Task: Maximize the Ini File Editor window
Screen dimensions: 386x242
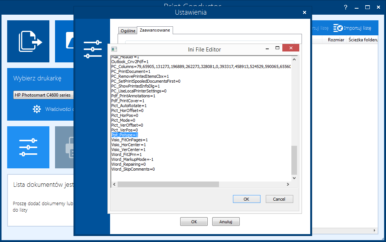Action: [277, 48]
